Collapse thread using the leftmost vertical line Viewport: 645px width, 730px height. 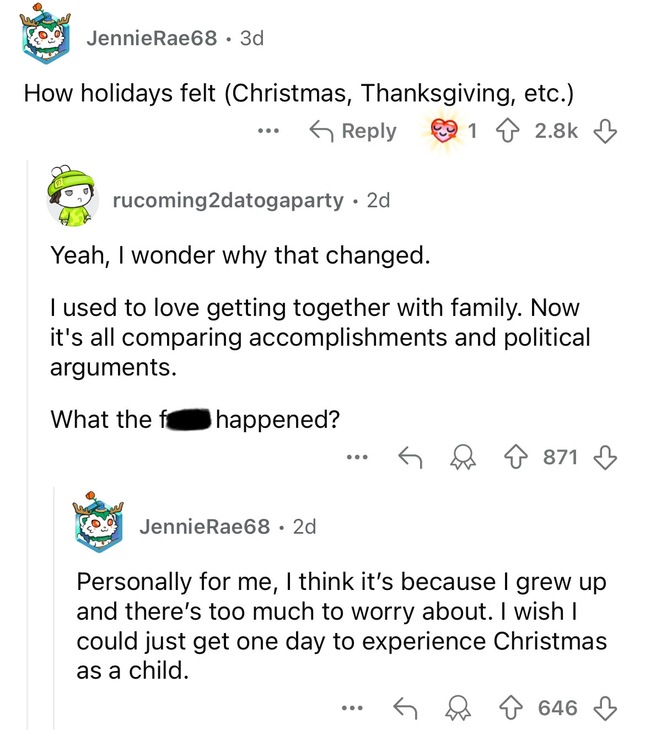pyautogui.click(x=28, y=441)
